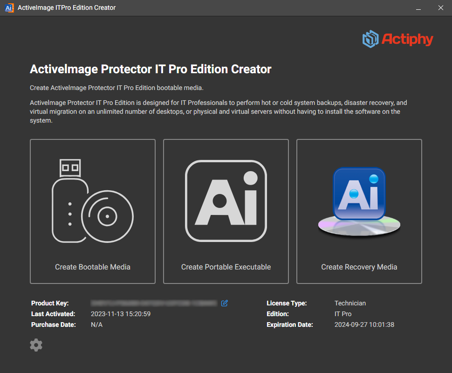Edit the product key via pencil icon
452x373 pixels.
[225, 303]
